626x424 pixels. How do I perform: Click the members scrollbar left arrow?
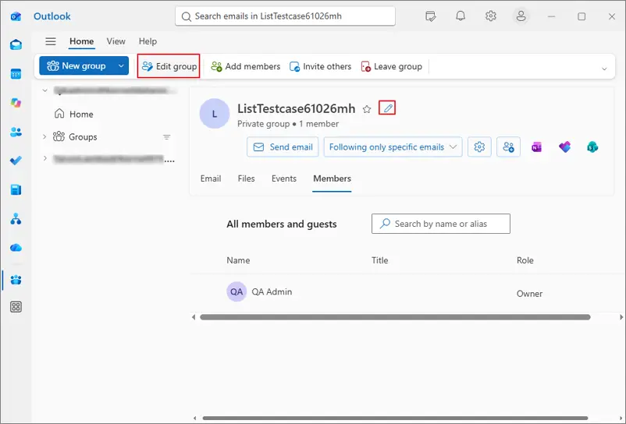click(194, 317)
